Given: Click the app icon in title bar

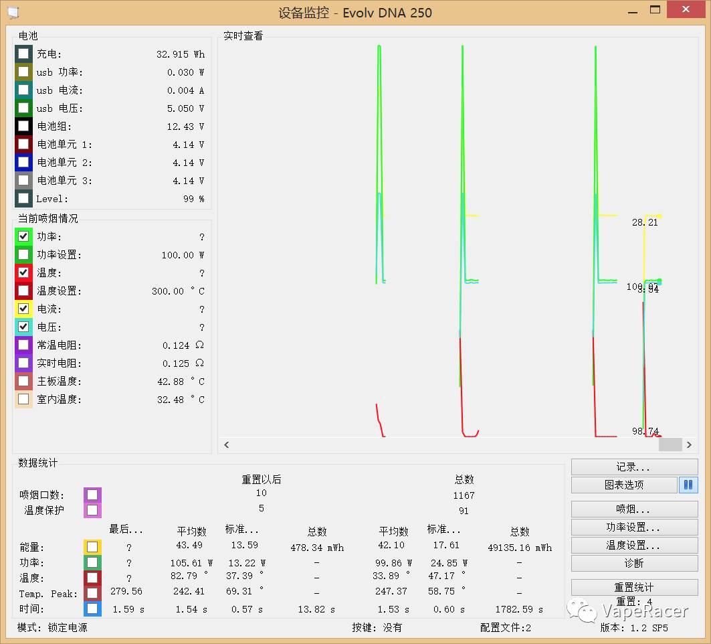Looking at the screenshot, I should (x=13, y=12).
